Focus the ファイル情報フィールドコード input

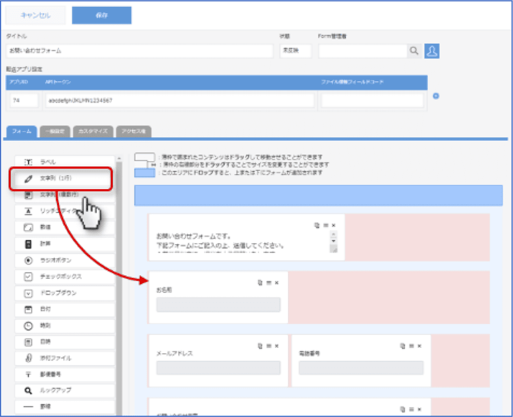coord(372,101)
